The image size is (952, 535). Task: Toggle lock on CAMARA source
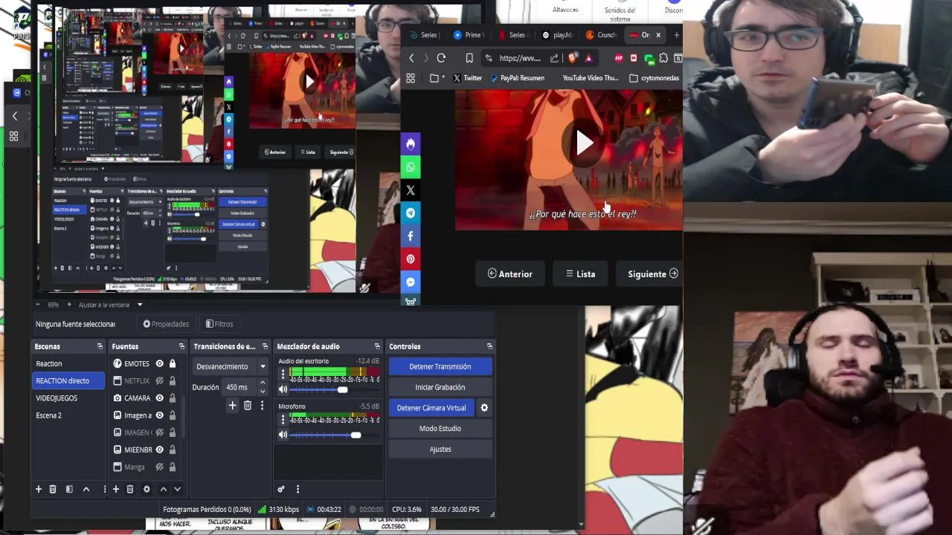point(173,398)
